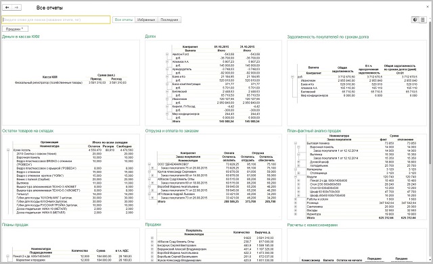Viewport: 433px width, 264px height.
Task: Open the План-фактный анализ продаж report
Action: pos(314,130)
